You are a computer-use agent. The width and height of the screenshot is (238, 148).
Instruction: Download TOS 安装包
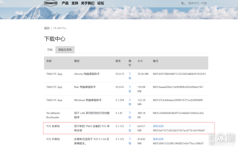pyautogui.click(x=130, y=128)
